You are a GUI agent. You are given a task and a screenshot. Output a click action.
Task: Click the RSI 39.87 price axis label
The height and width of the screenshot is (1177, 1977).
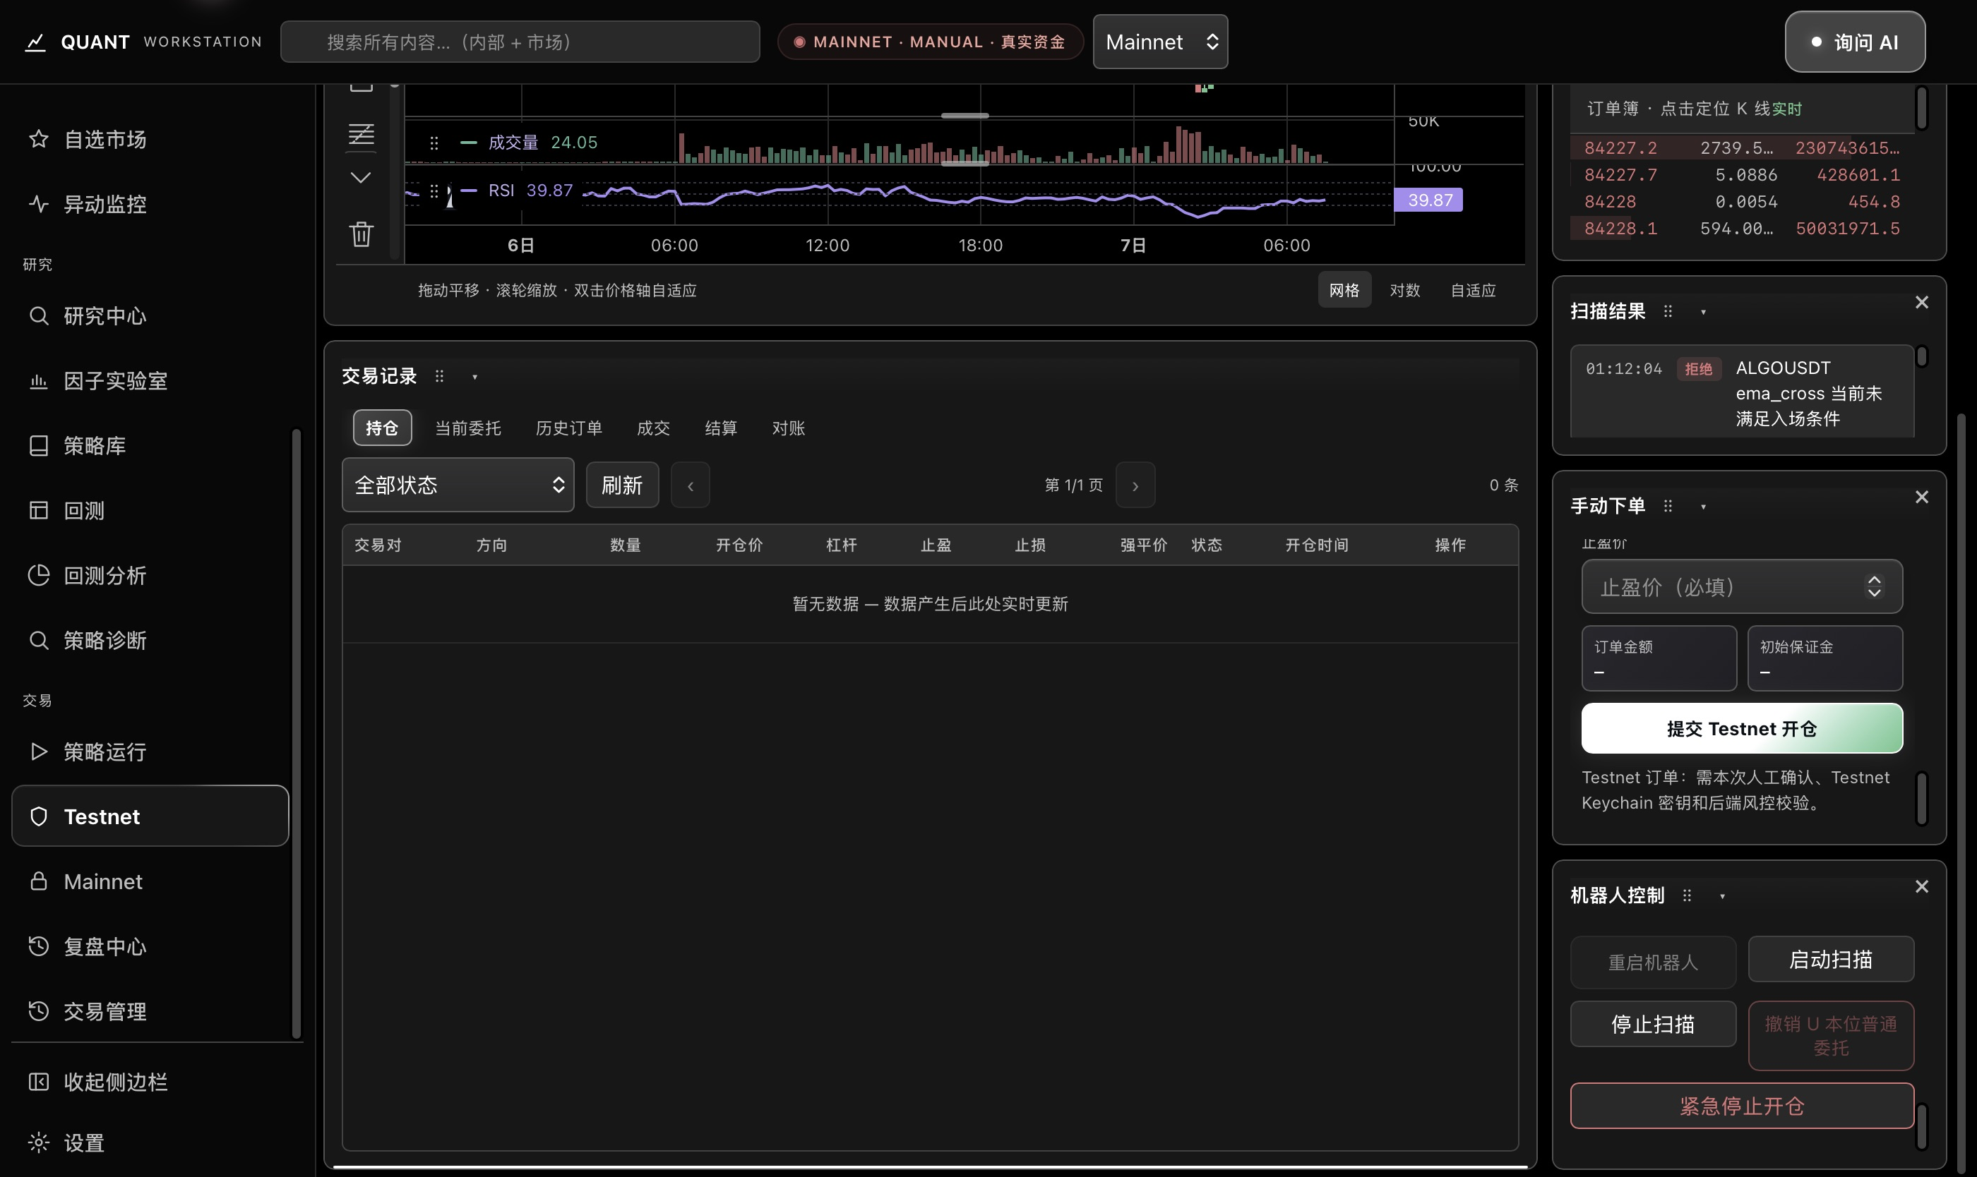click(1429, 200)
